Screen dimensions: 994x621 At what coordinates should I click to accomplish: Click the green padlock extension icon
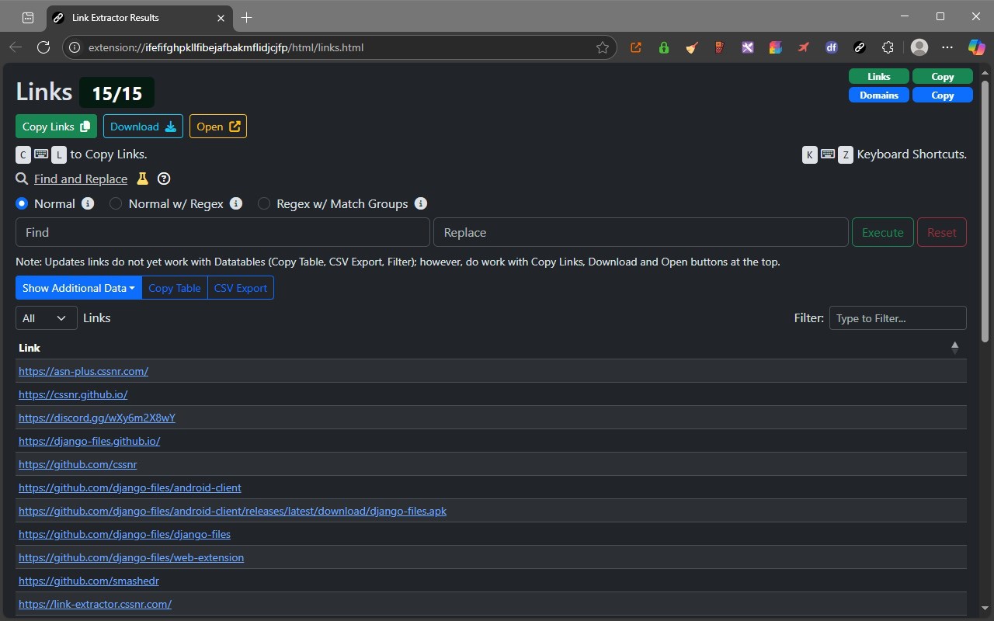pos(663,47)
